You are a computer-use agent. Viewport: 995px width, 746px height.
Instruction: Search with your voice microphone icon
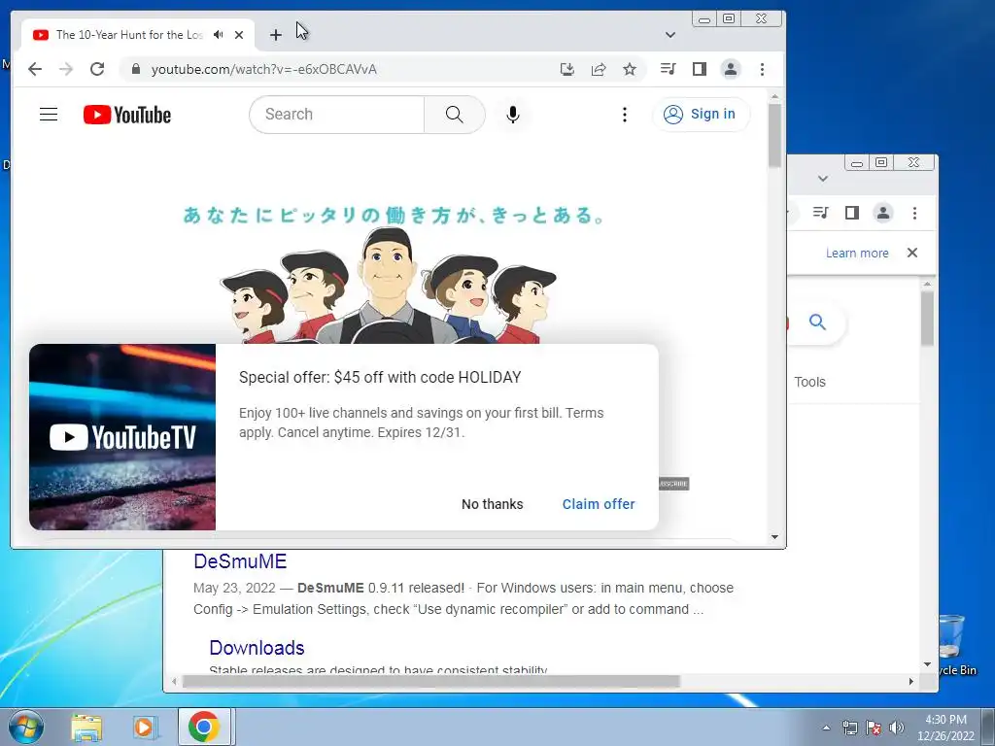tap(513, 115)
